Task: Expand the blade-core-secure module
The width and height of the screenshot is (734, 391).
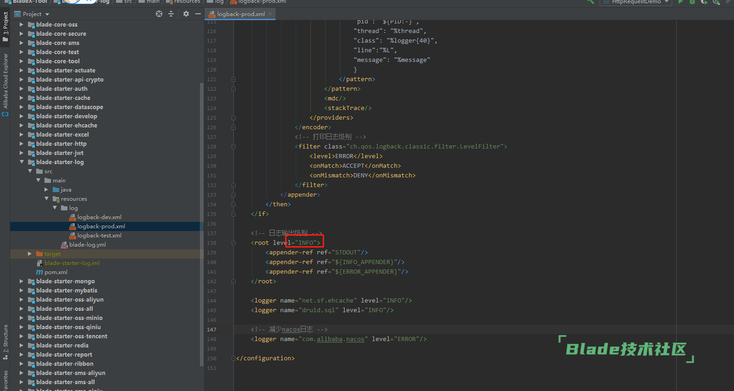Action: 21,33
